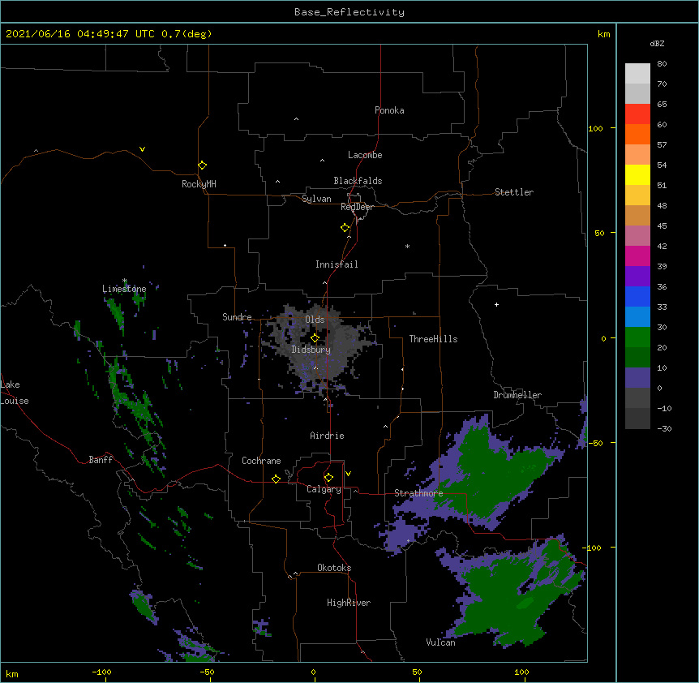Screen dimensions: 699x683
Task: Click the Olds city label
Action: [315, 320]
